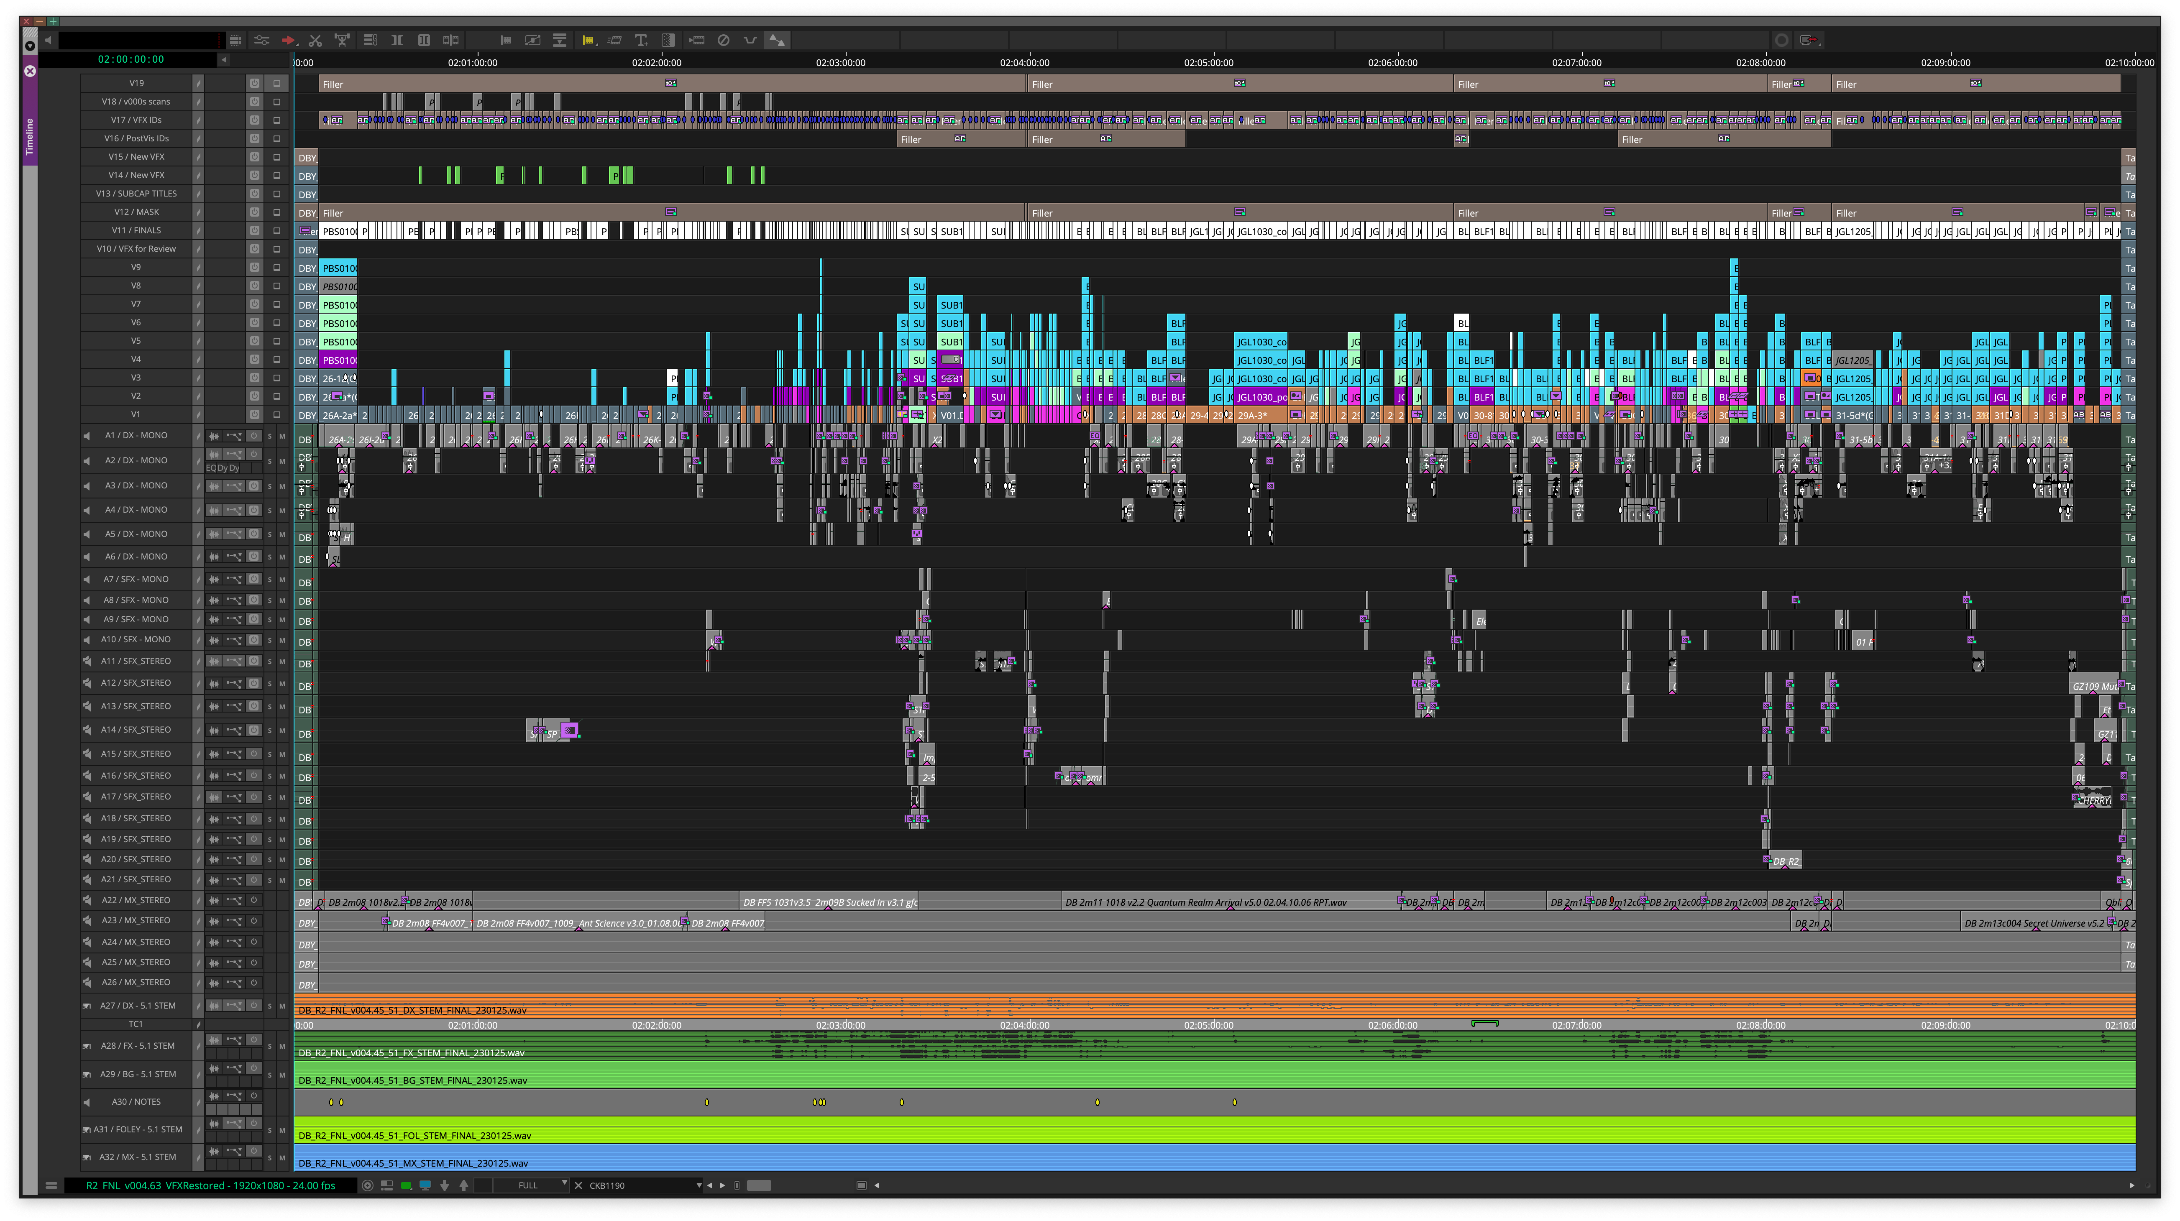Viewport: 2180px width, 1221px height.
Task: Click the back arrow left of the top black display
Action: 48,40
